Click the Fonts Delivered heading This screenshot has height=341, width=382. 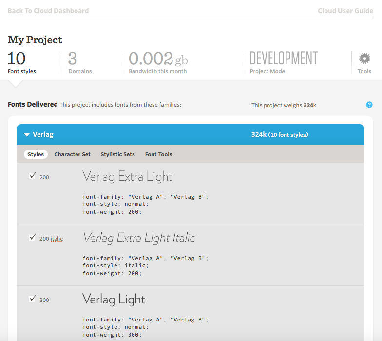pyautogui.click(x=33, y=104)
